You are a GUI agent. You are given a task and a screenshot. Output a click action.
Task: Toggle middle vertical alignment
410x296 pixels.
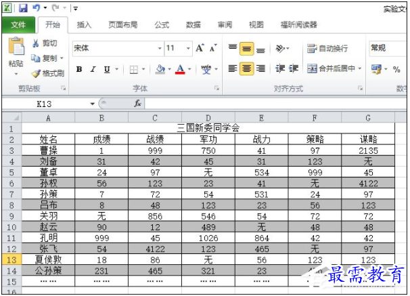(246, 48)
